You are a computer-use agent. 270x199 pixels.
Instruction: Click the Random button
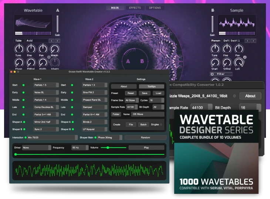coord(145,137)
